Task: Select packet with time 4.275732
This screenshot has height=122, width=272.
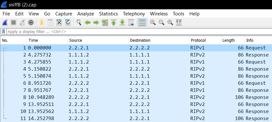Action: coord(136,55)
